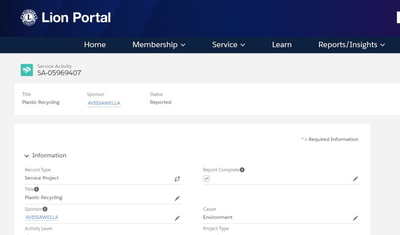This screenshot has height=235, width=400.
Task: Open the Service dropdown menu
Action: coord(229,45)
